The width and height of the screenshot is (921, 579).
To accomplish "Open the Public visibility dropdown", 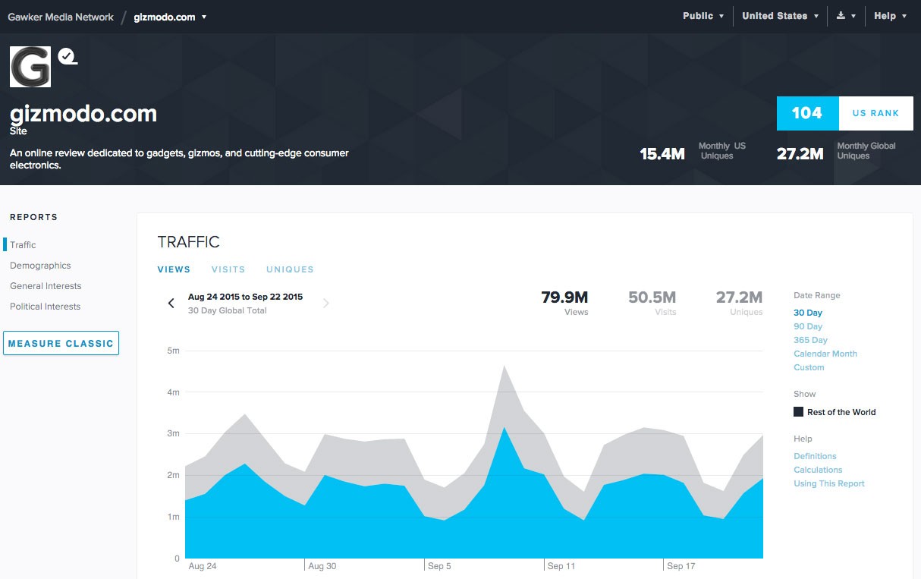I will coord(703,16).
